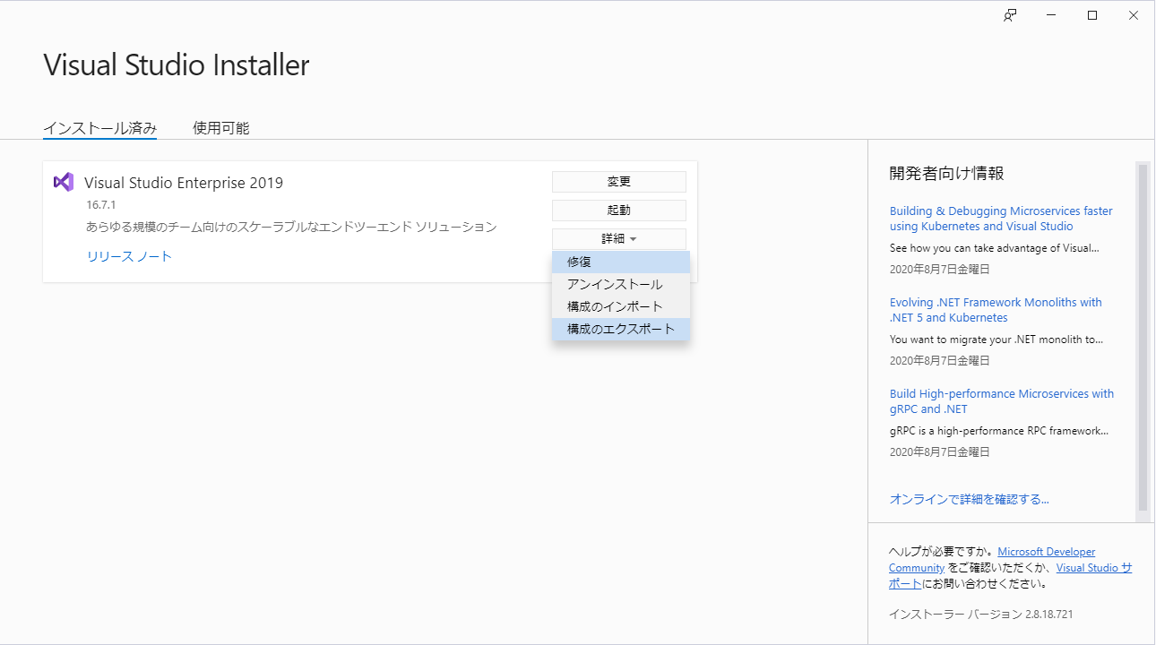Open Building & Debugging Microservices article link
The image size is (1156, 645).
tap(1001, 219)
